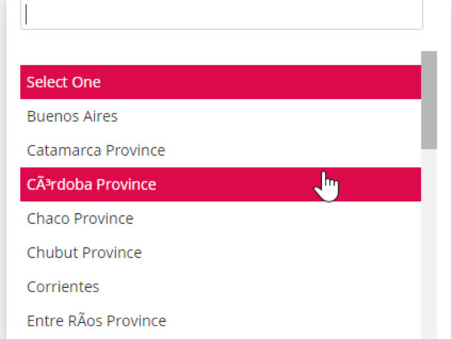Viewport: 452px width, 339px height.
Task: Pick Chaco Province list item
Action: pos(220,218)
